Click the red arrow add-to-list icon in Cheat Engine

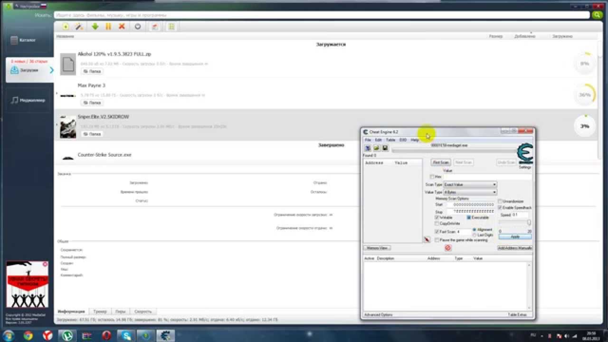(427, 240)
